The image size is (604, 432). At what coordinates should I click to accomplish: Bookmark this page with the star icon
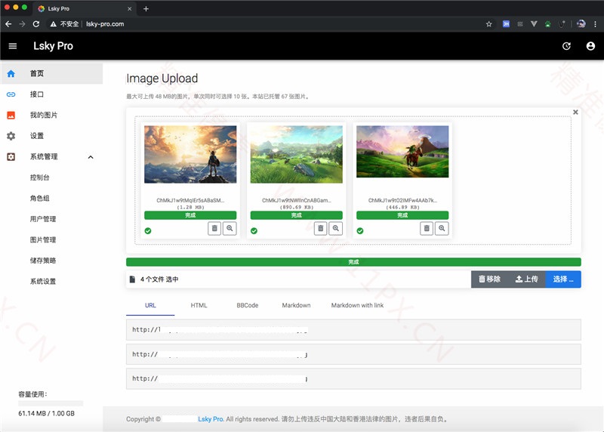click(x=488, y=23)
